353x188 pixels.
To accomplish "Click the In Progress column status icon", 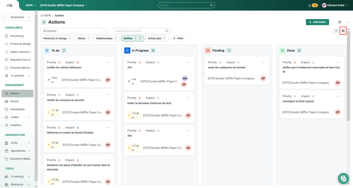I will pyautogui.click(x=127, y=51).
